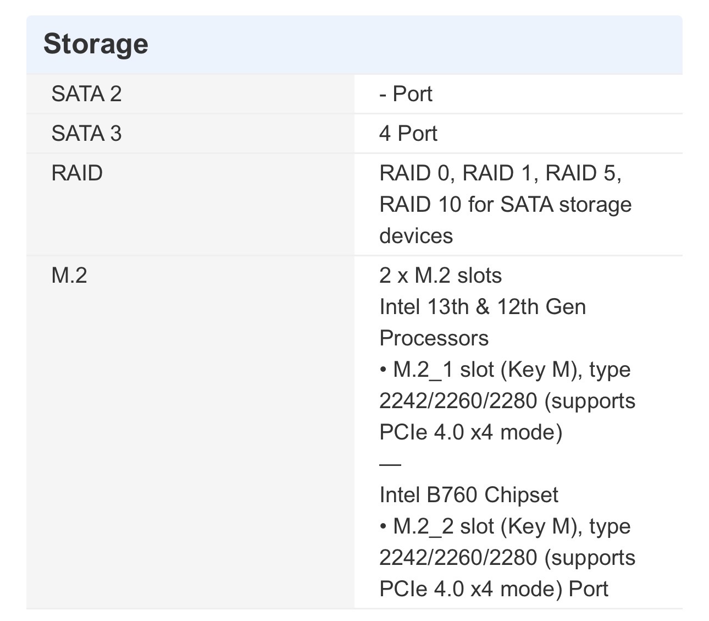The width and height of the screenshot is (709, 621).
Task: Click the dash separator in M.2 cell
Action: coord(390,464)
